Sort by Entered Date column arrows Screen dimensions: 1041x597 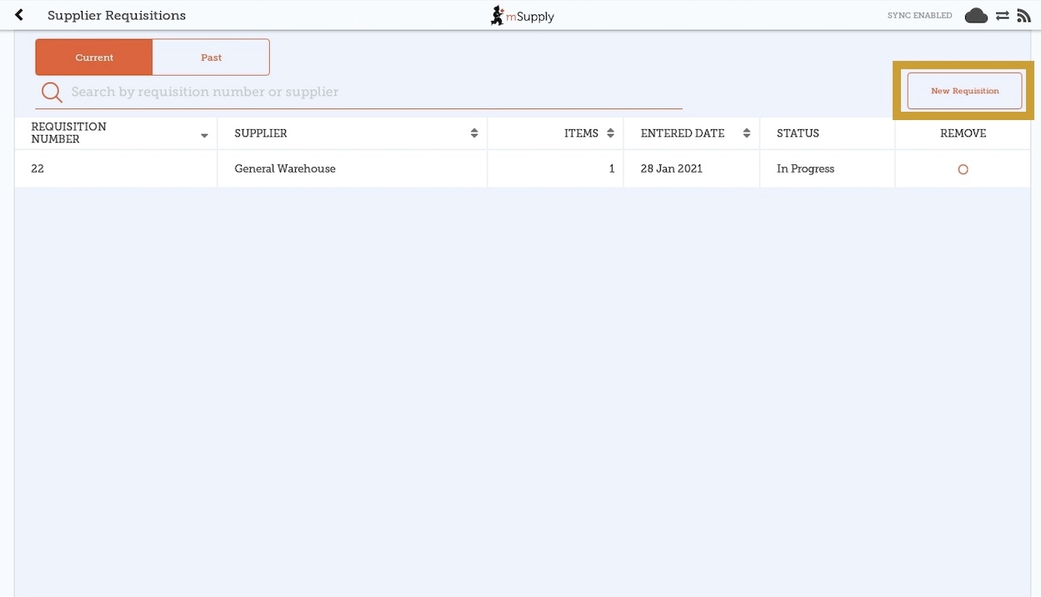tap(746, 133)
